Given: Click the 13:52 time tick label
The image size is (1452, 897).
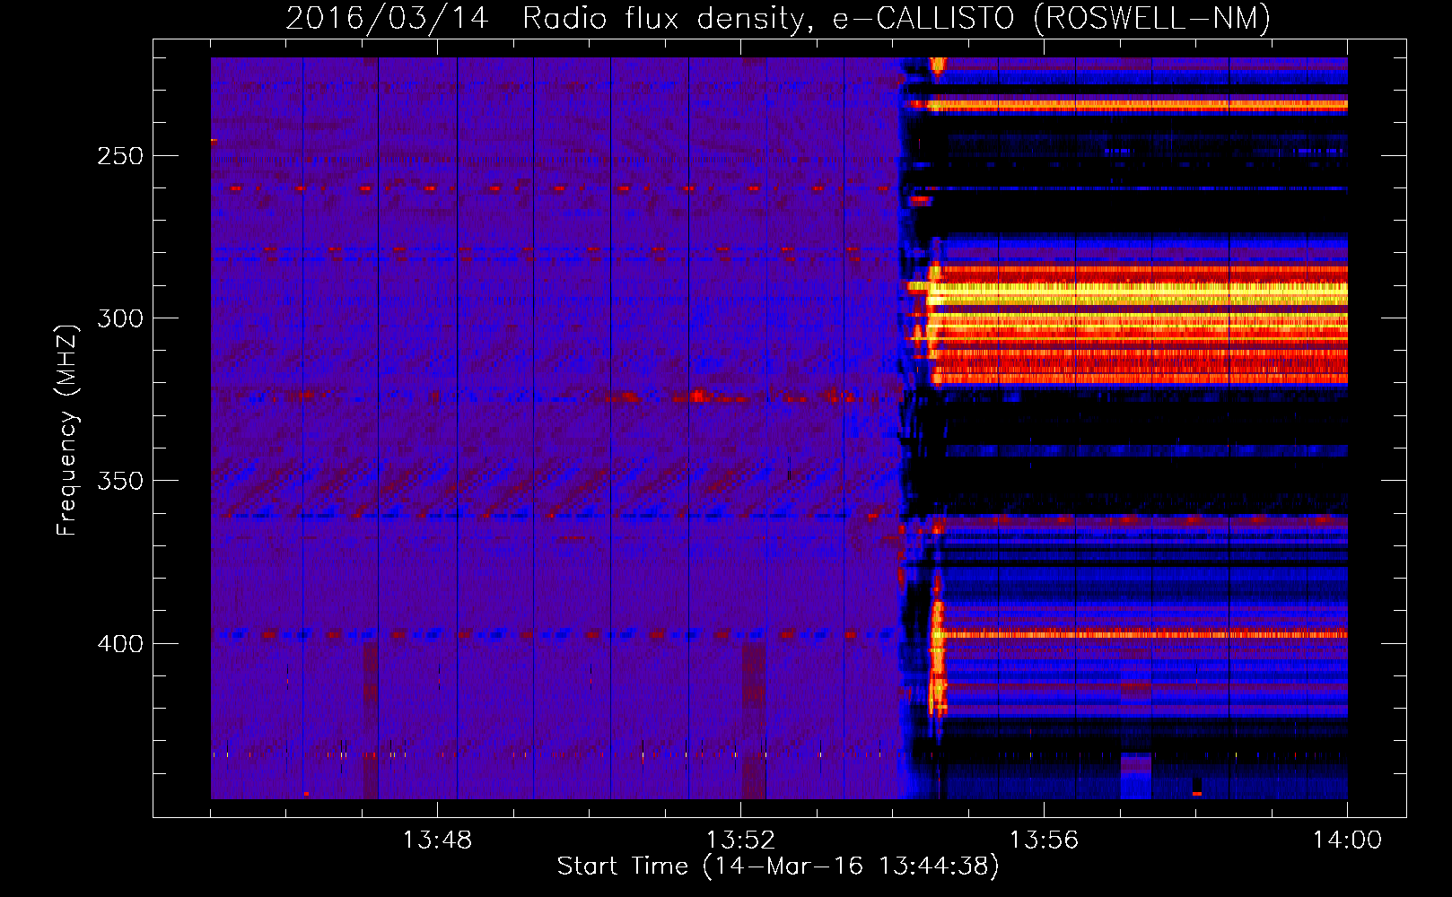Looking at the screenshot, I should (x=740, y=840).
